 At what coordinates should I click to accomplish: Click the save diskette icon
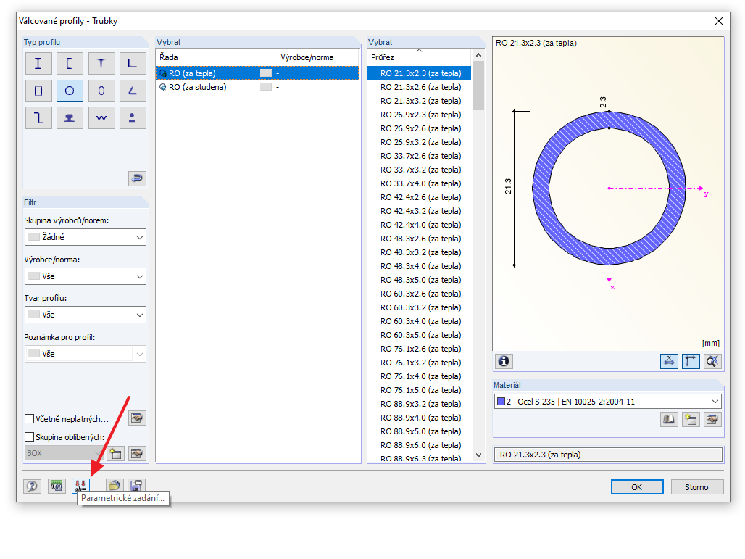pos(136,485)
